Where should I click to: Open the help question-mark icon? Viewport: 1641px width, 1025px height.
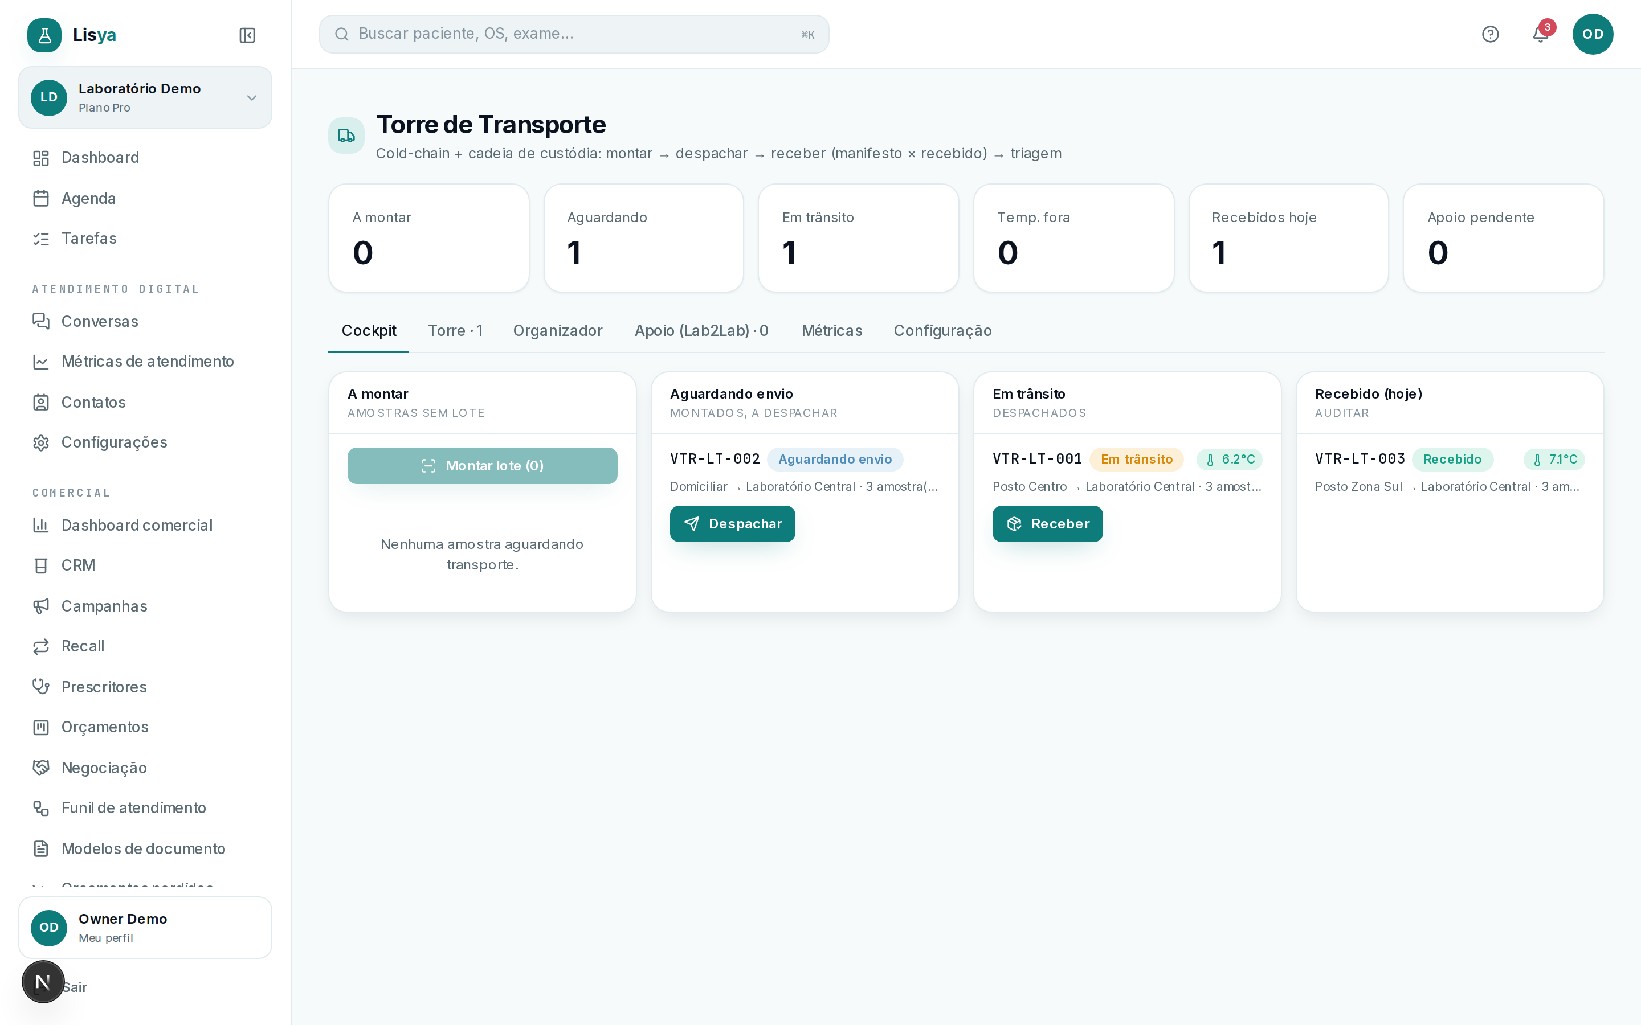coord(1490,34)
